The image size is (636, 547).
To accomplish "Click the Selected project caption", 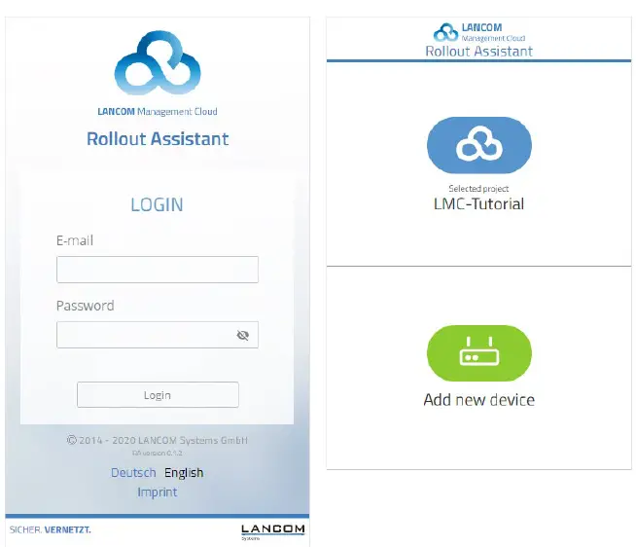I will (478, 189).
